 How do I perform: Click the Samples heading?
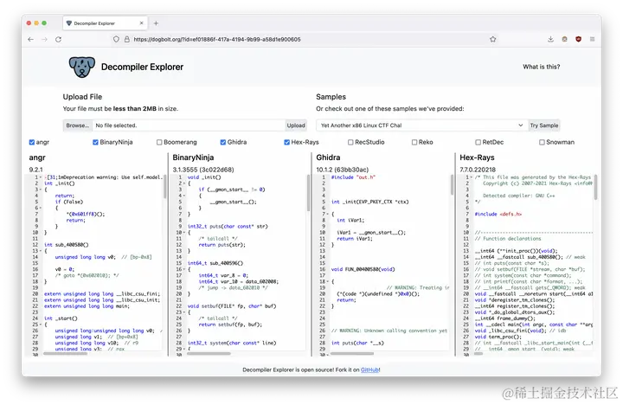(331, 97)
